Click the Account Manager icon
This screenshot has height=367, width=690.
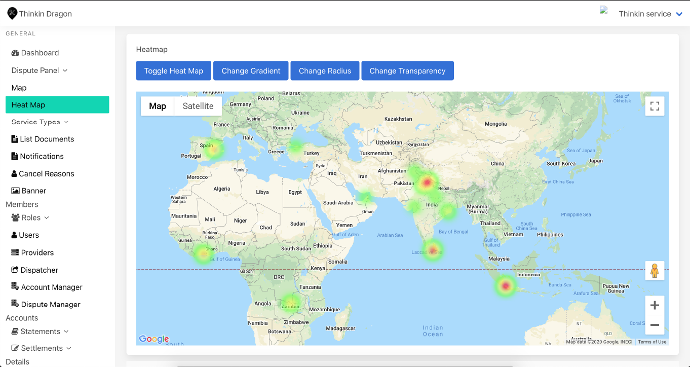15,286
